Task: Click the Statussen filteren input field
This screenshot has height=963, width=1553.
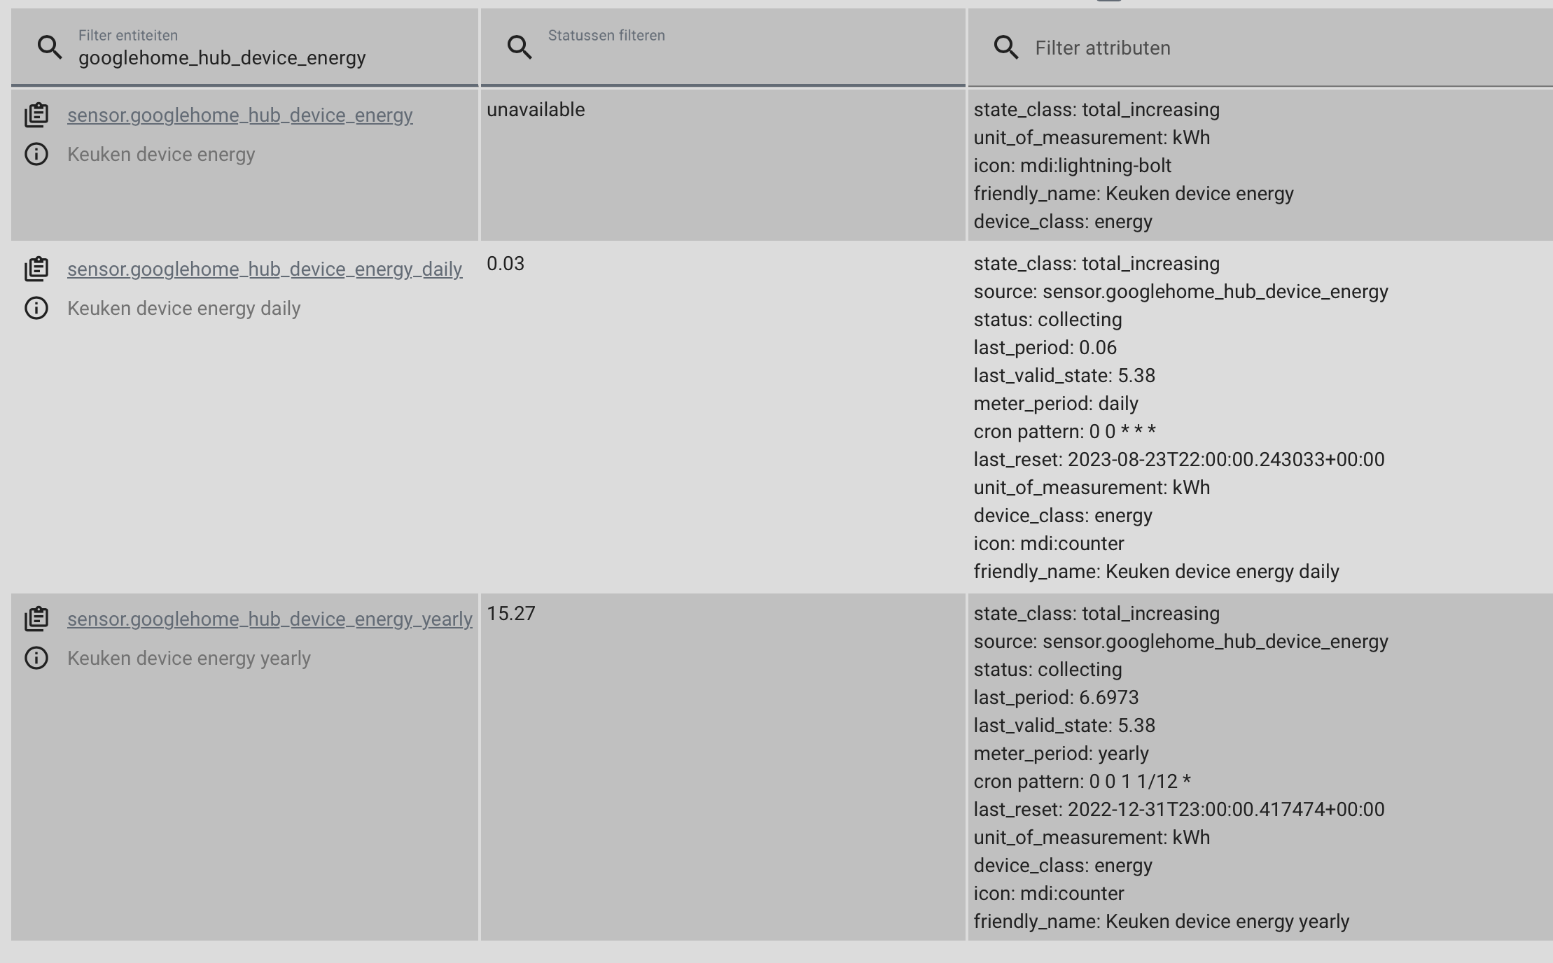Action: pos(700,49)
